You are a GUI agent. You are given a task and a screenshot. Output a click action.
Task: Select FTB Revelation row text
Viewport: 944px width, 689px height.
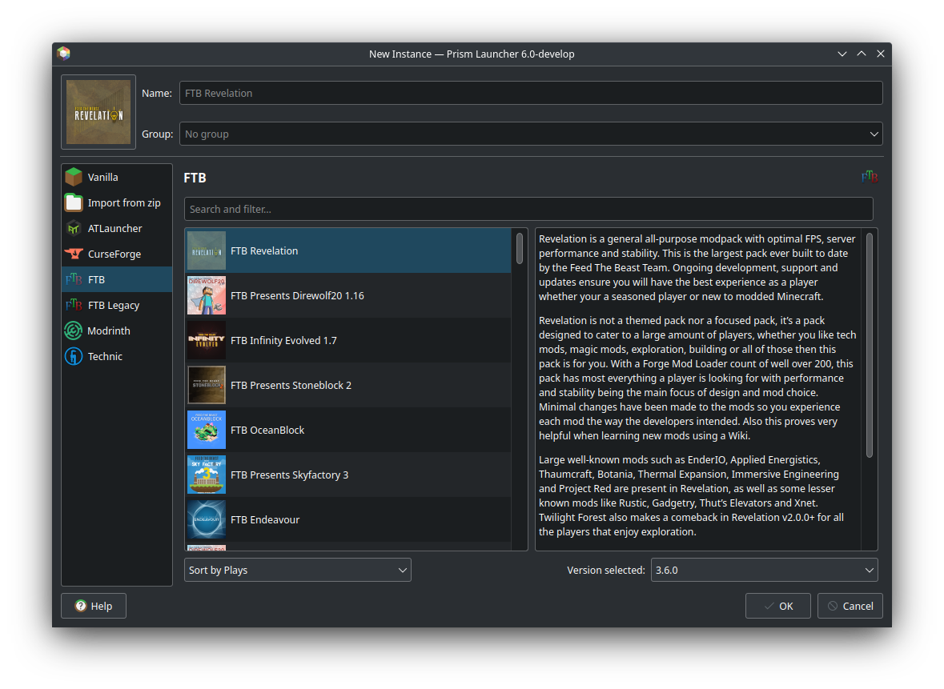264,251
